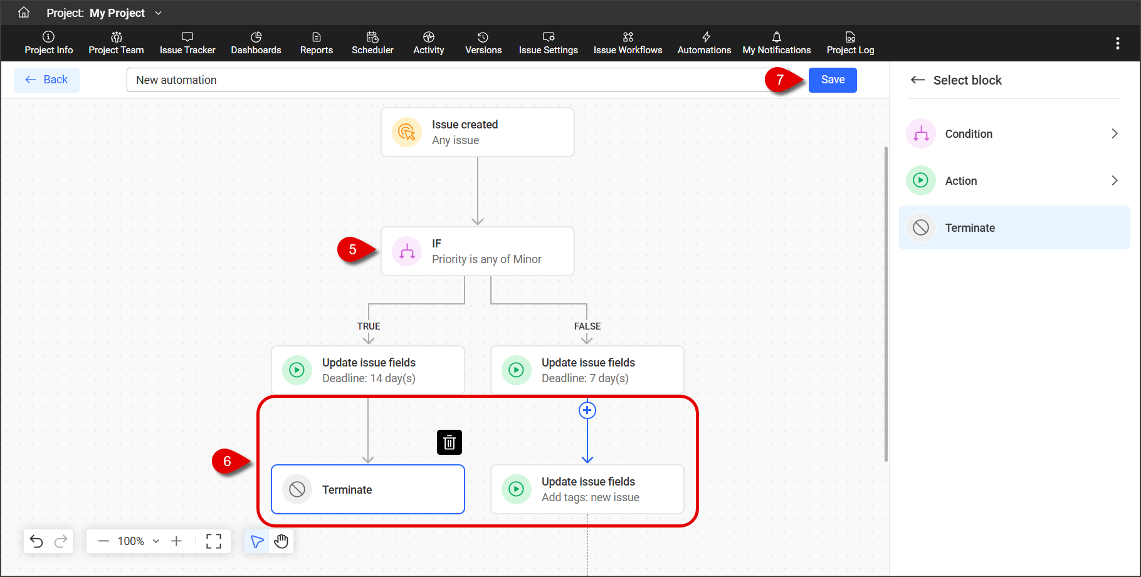Go to the home icon
Viewport: 1141px width, 577px height.
pyautogui.click(x=24, y=13)
